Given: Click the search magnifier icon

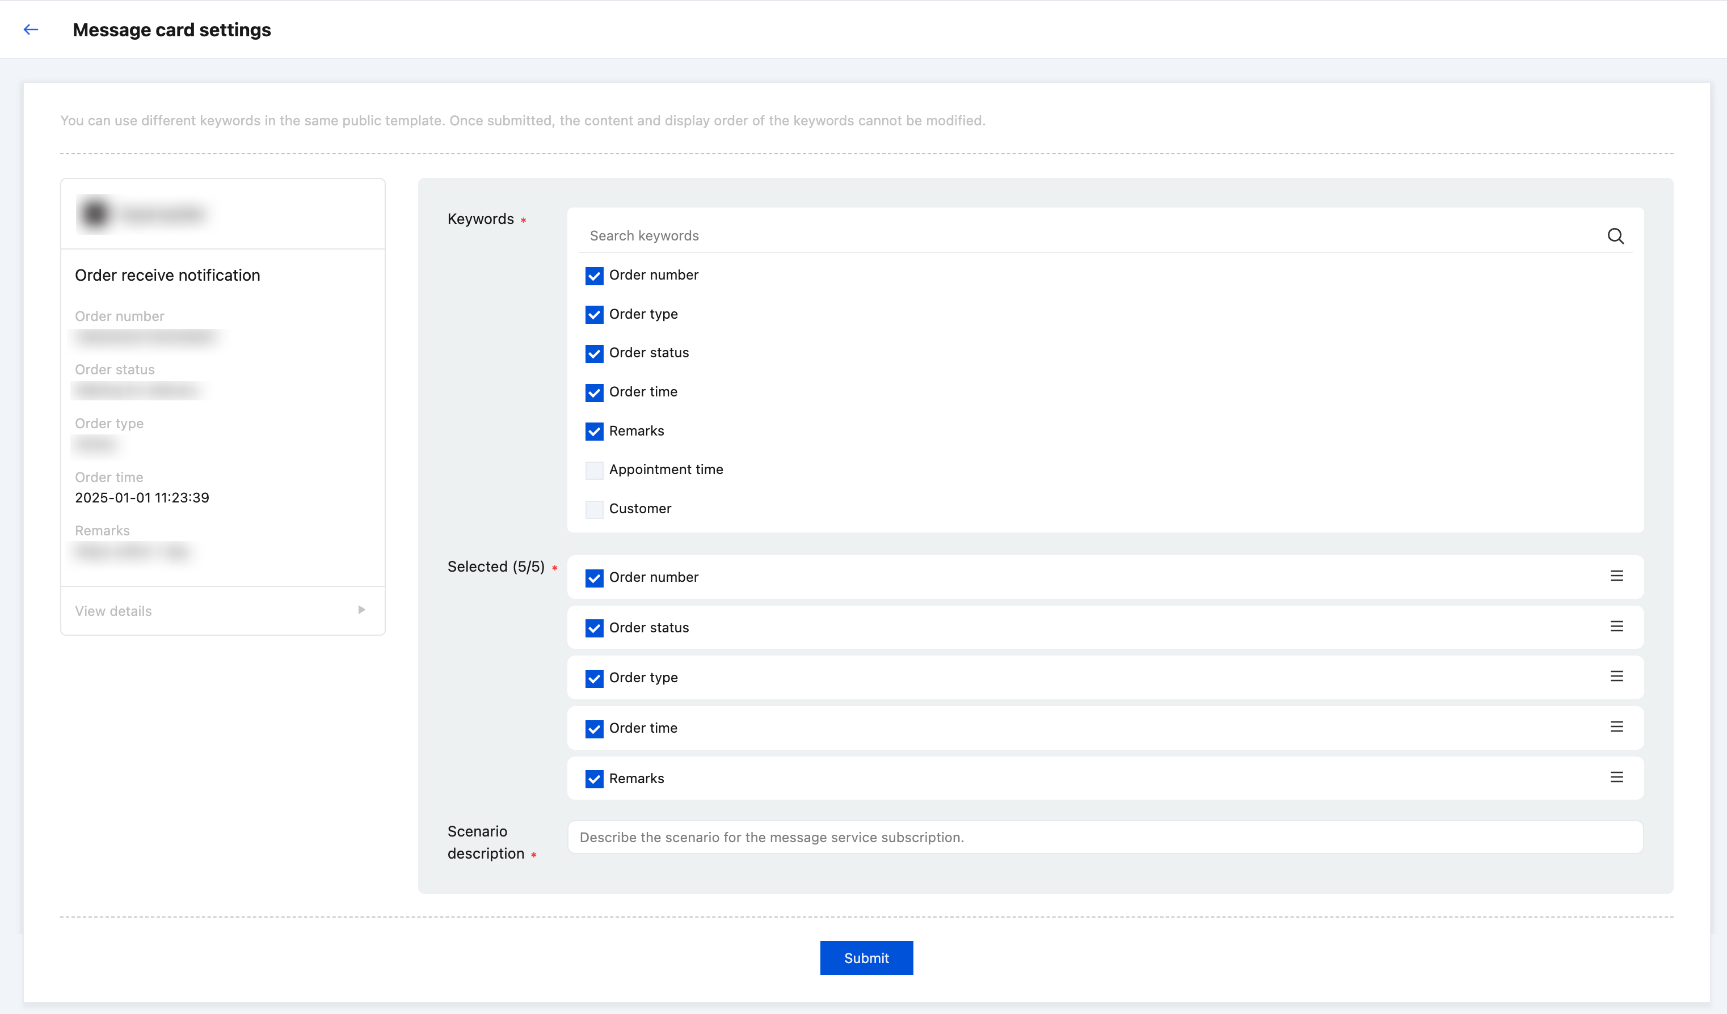Looking at the screenshot, I should pyautogui.click(x=1615, y=236).
